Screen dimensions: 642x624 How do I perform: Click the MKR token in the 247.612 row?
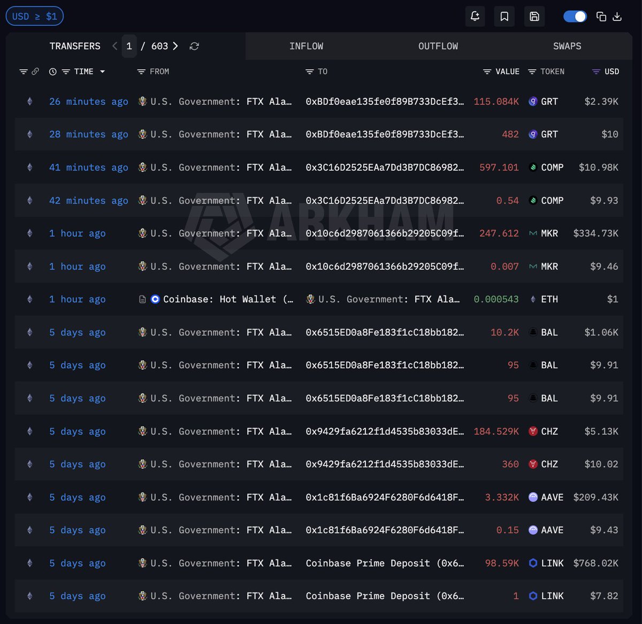(544, 233)
